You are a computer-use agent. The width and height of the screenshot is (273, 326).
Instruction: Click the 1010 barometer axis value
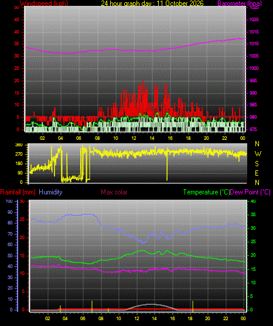point(254,43)
